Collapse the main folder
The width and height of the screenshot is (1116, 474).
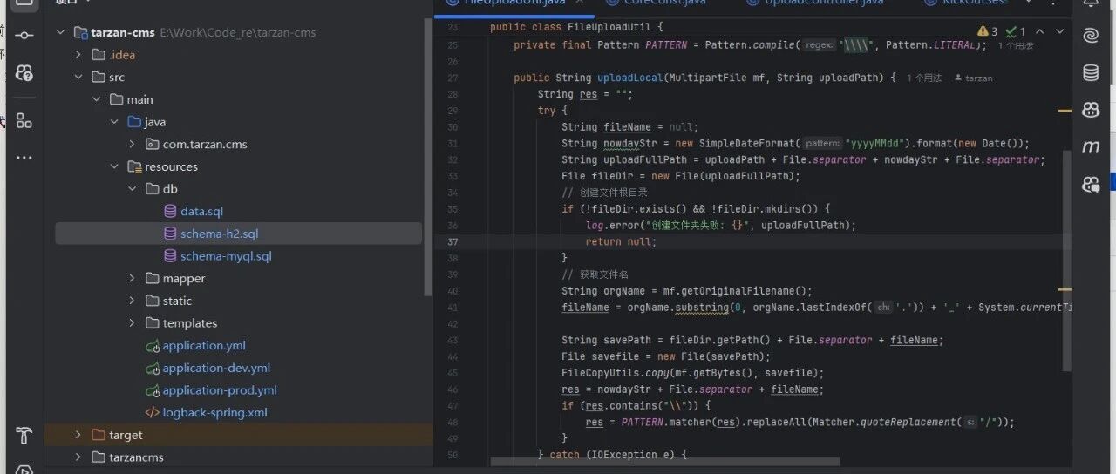pyautogui.click(x=97, y=100)
